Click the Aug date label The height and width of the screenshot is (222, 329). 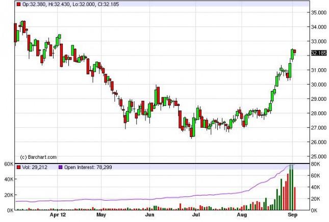[x=242, y=215]
